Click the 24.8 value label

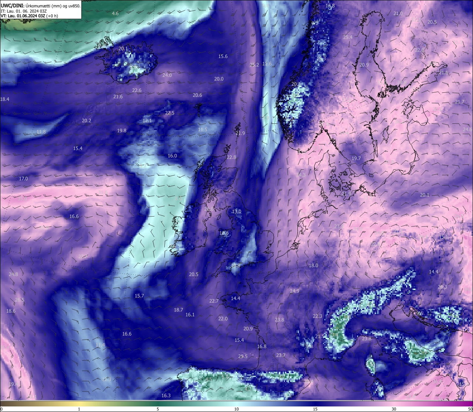click(13, 274)
